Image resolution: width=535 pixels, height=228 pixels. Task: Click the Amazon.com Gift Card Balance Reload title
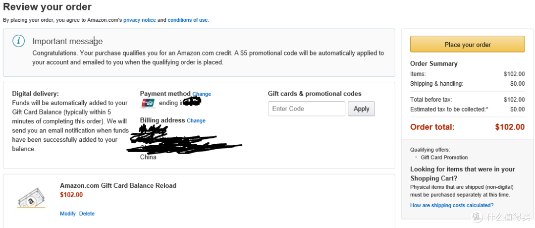(118, 186)
